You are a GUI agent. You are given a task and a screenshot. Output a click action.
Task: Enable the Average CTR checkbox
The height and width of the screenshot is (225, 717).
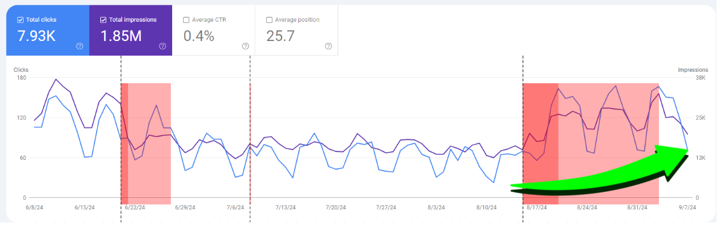pos(186,20)
